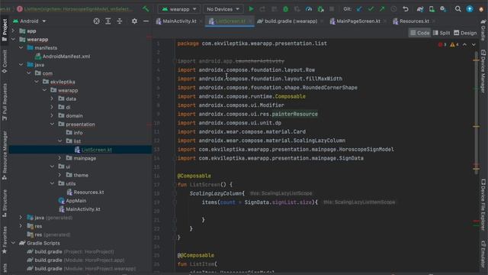This screenshot has width=488, height=275.
Task: Click Sync Project with Gradle Files icon
Action: click(x=420, y=9)
